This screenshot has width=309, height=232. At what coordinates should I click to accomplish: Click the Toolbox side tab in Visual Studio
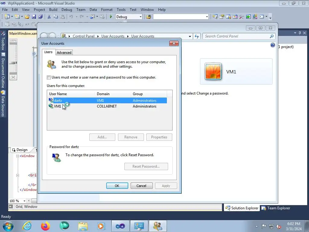3,41
